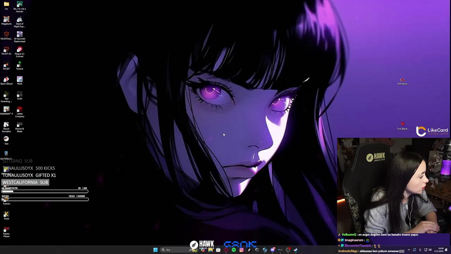This screenshot has height=254, width=451.
Task: Select upper turk-bayra... file icon
Action: tap(402, 81)
